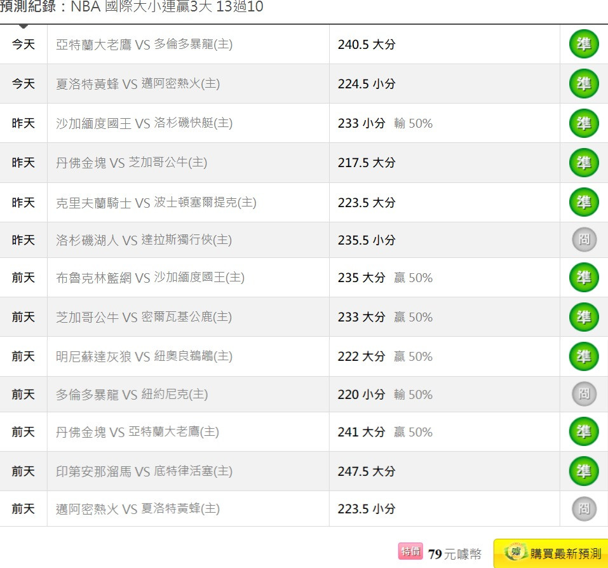The width and height of the screenshot is (608, 568).
Task: Click the green 準 icon for 克里夫蘭騎士 VS 波士頓塞爾提克
Action: [584, 202]
